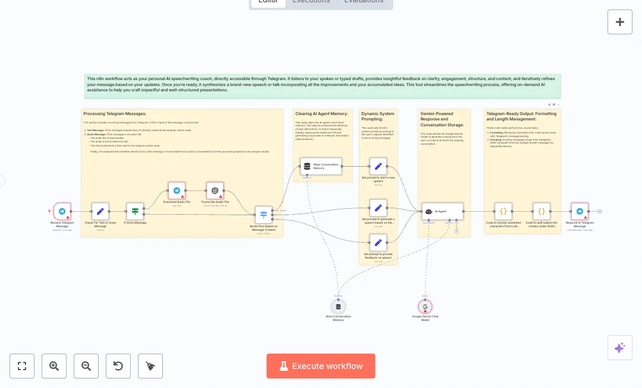The image size is (642, 388).
Task: Open the AI Agent node
Action: coord(442,211)
